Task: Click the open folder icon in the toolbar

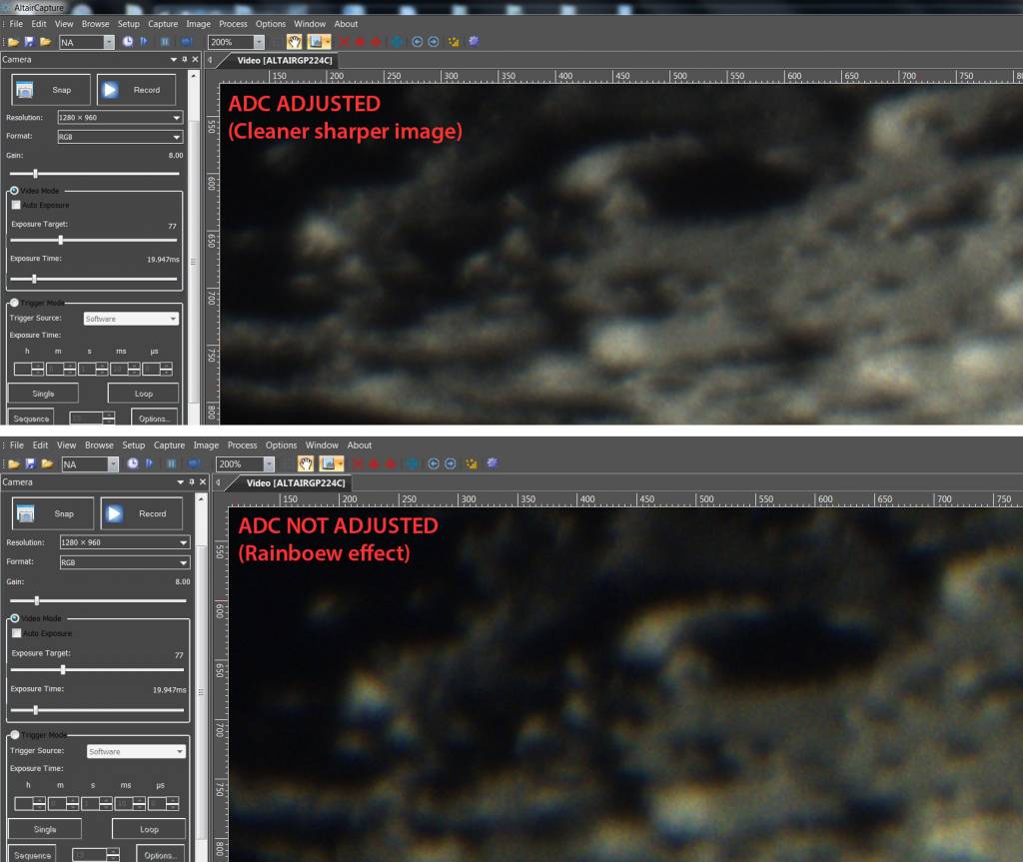Action: pyautogui.click(x=14, y=41)
